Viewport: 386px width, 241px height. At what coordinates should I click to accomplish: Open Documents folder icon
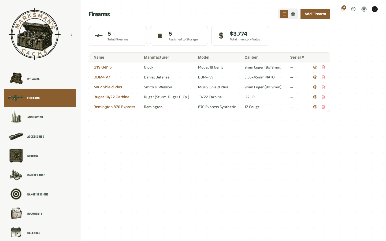[x=16, y=213]
